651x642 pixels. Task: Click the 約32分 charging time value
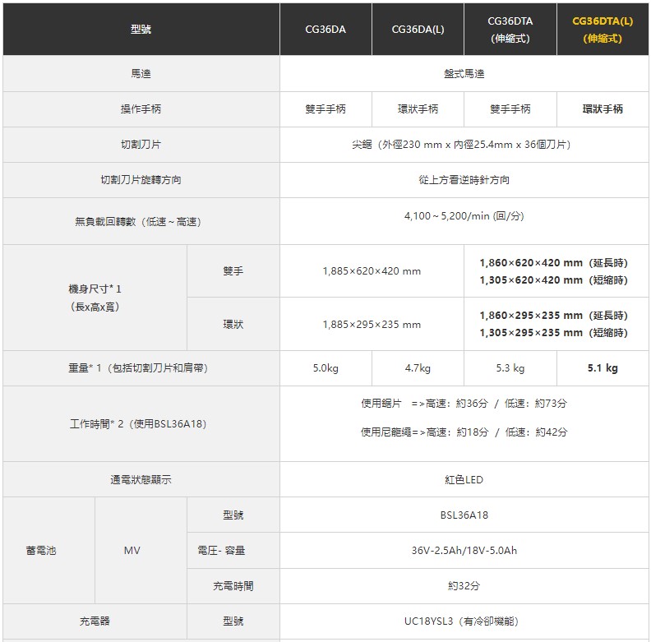click(x=464, y=586)
